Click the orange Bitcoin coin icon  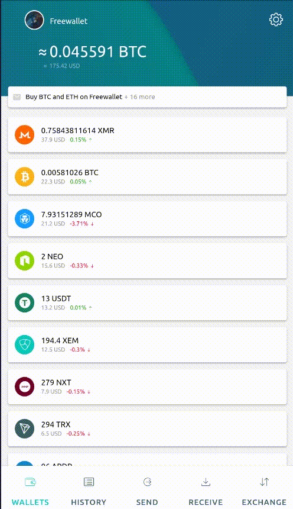click(25, 176)
